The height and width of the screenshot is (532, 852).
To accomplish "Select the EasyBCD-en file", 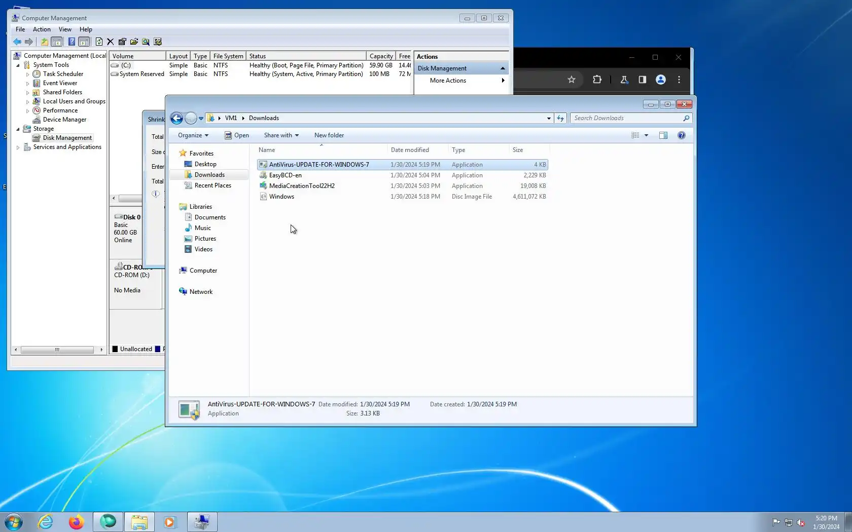I will click(x=403, y=175).
